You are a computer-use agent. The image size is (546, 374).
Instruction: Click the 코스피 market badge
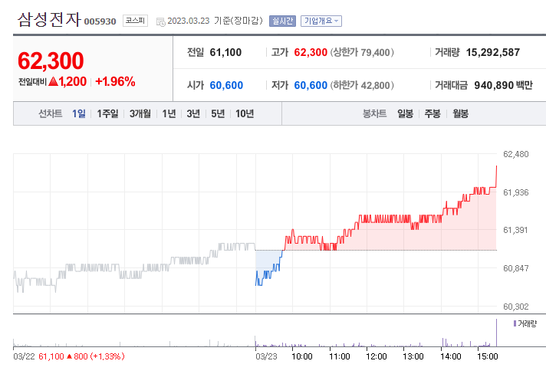[x=135, y=21]
